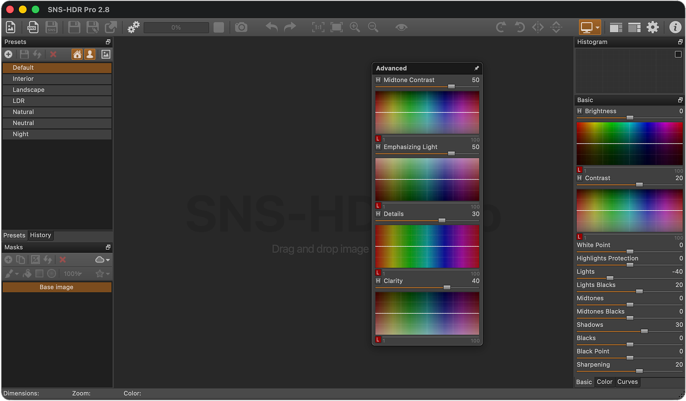Undock the Presets panel

pos(108,42)
